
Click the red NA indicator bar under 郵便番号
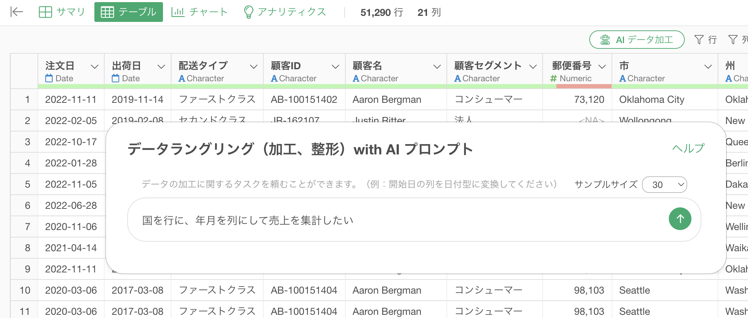[584, 86]
